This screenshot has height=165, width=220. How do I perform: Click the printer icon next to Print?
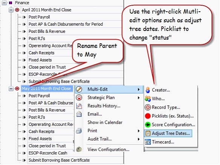pyautogui.click(x=79, y=131)
